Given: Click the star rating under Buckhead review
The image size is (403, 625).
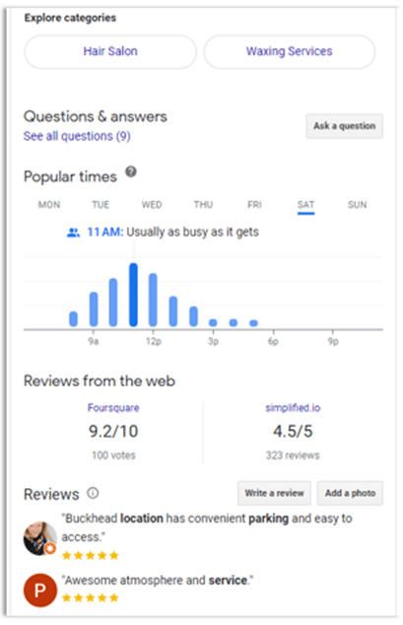Looking at the screenshot, I should (x=91, y=555).
